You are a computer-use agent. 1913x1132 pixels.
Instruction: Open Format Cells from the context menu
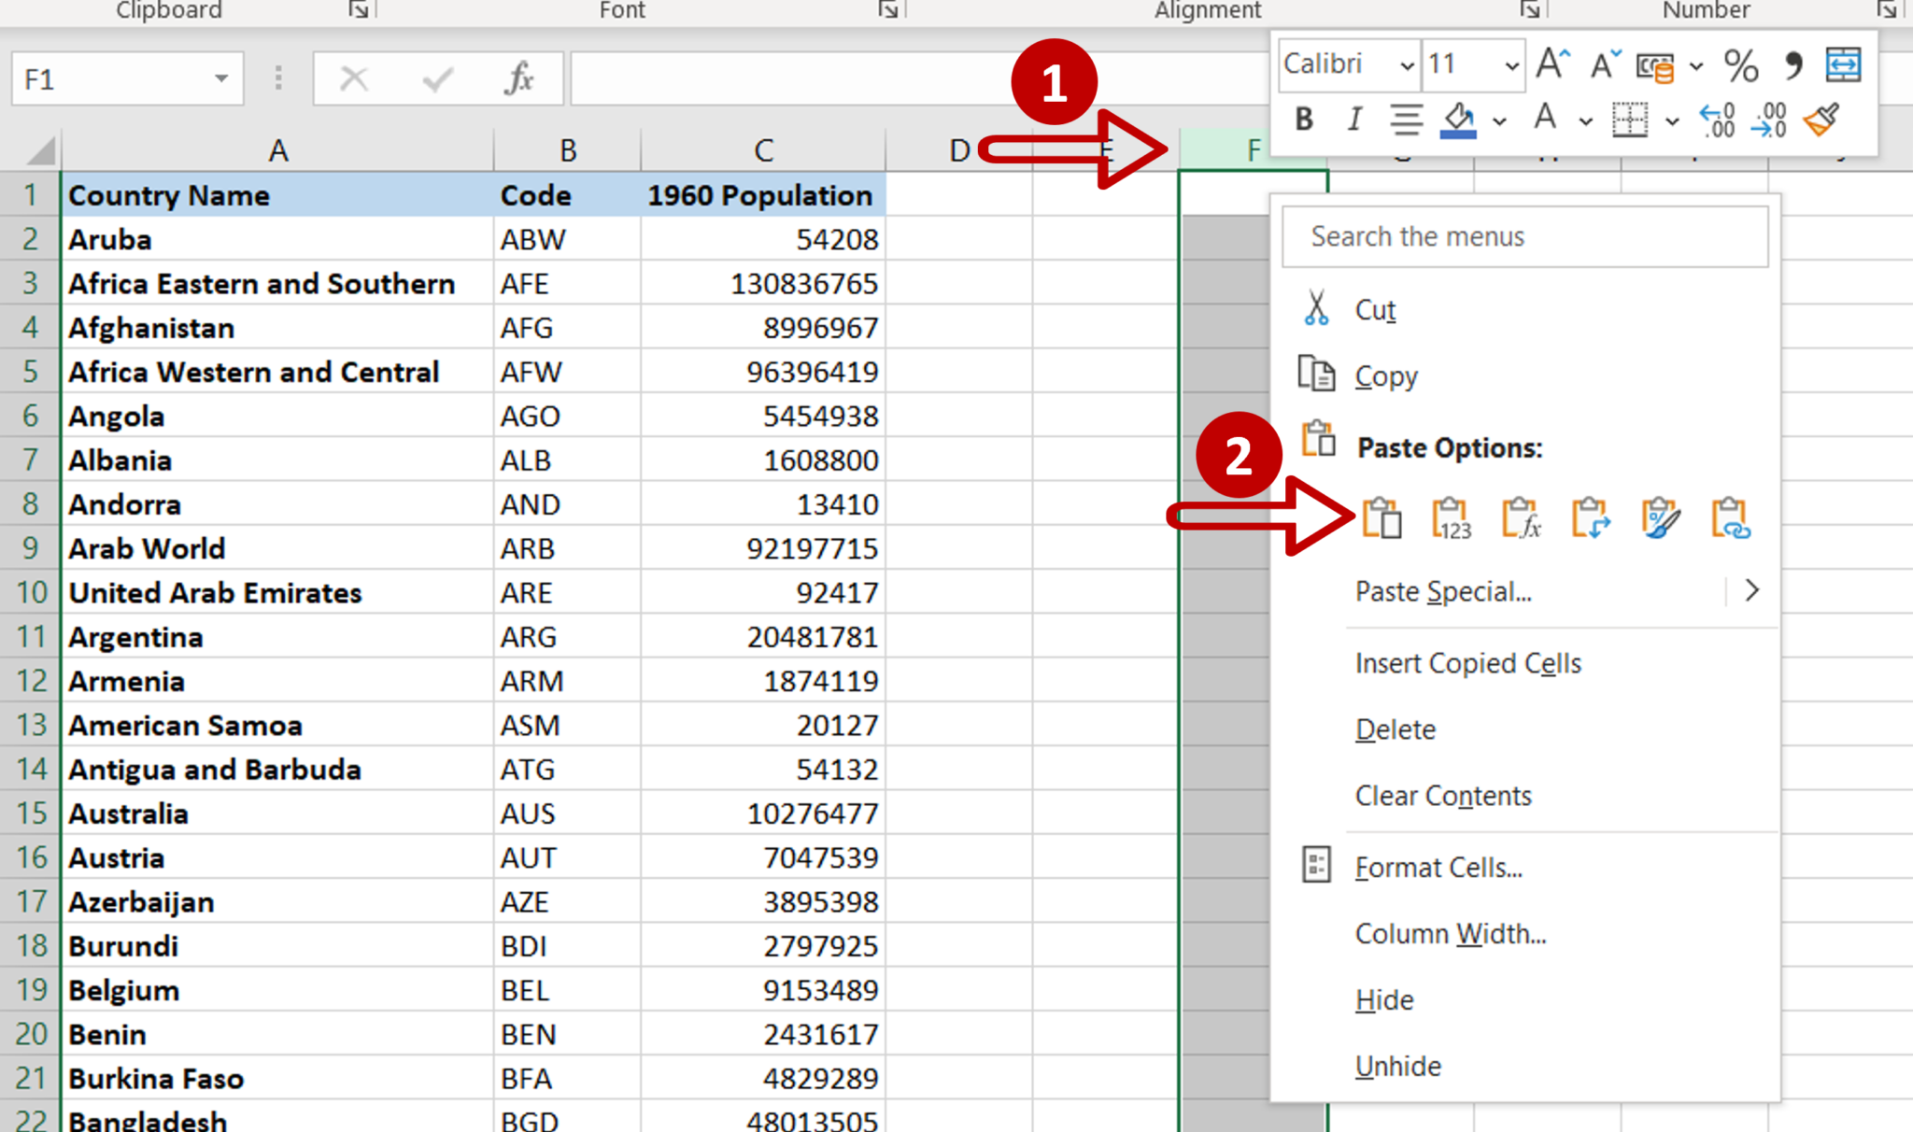1438,867
